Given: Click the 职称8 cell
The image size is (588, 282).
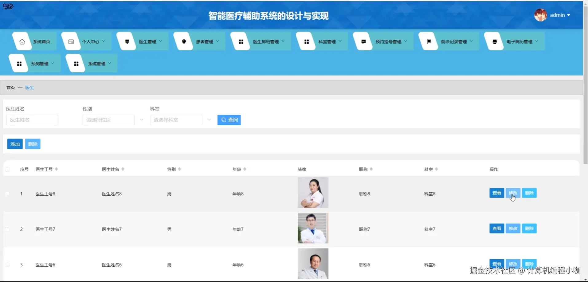Looking at the screenshot, I should 365,194.
